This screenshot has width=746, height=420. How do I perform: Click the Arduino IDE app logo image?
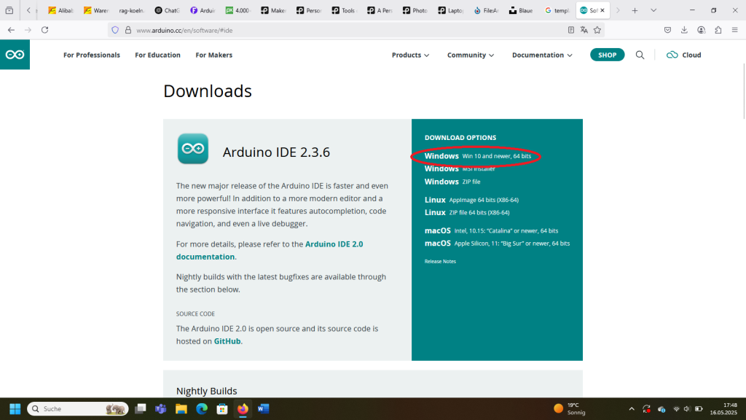pyautogui.click(x=192, y=149)
